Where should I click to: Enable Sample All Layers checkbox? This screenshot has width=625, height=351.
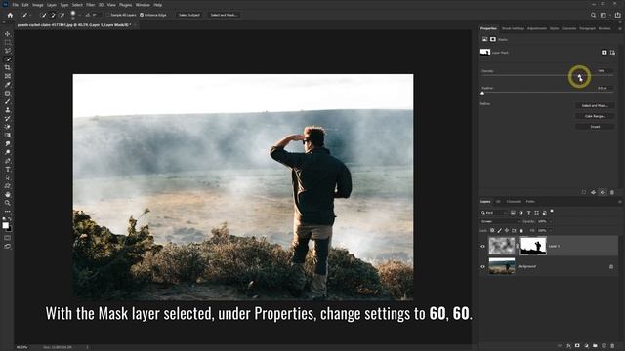(107, 15)
